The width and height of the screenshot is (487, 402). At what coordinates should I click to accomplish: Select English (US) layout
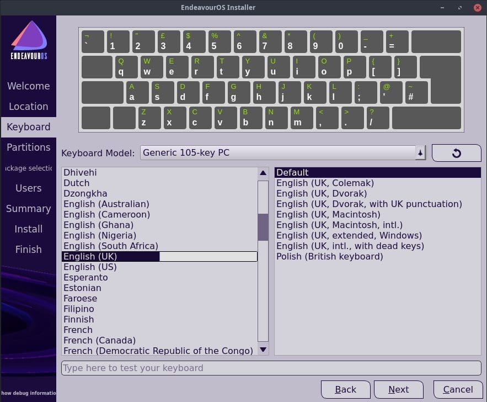[159, 267]
